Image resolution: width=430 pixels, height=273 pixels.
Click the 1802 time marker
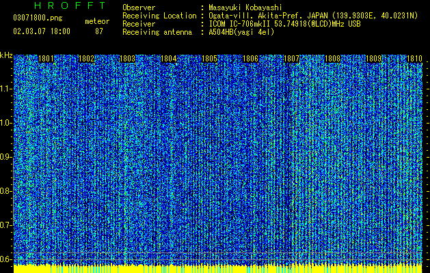[x=86, y=59]
